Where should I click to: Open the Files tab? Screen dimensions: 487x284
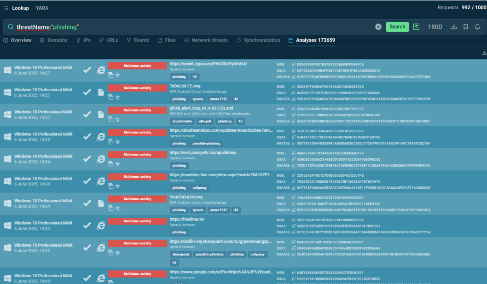point(167,40)
